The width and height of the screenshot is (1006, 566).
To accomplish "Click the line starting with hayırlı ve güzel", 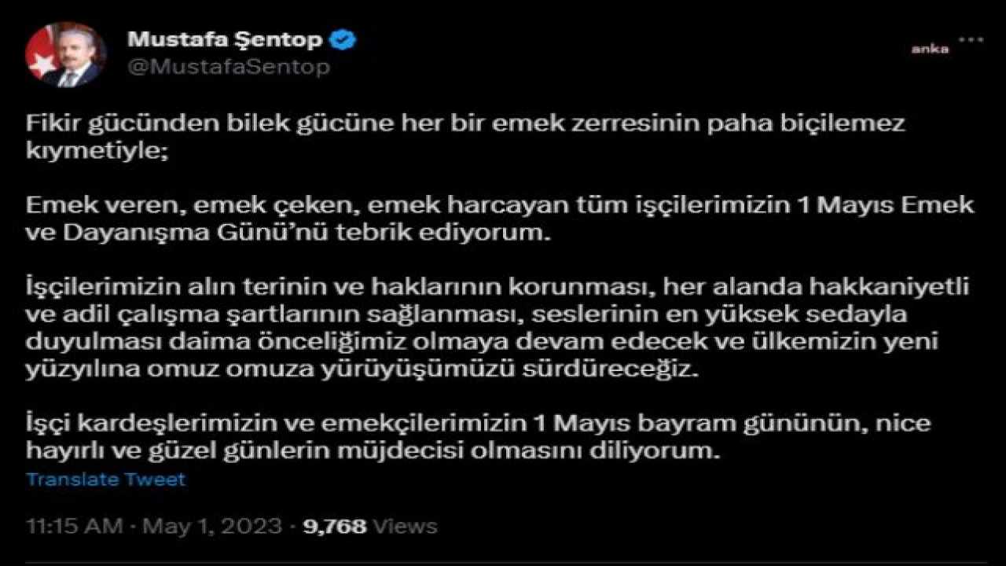I will coord(373,451).
